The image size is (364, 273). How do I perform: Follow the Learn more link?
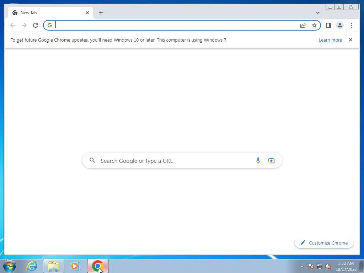(330, 40)
